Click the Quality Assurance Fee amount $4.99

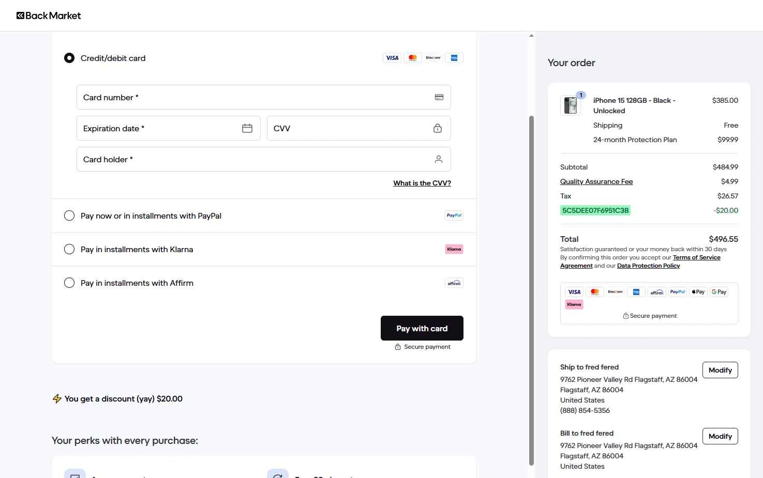[x=729, y=181]
